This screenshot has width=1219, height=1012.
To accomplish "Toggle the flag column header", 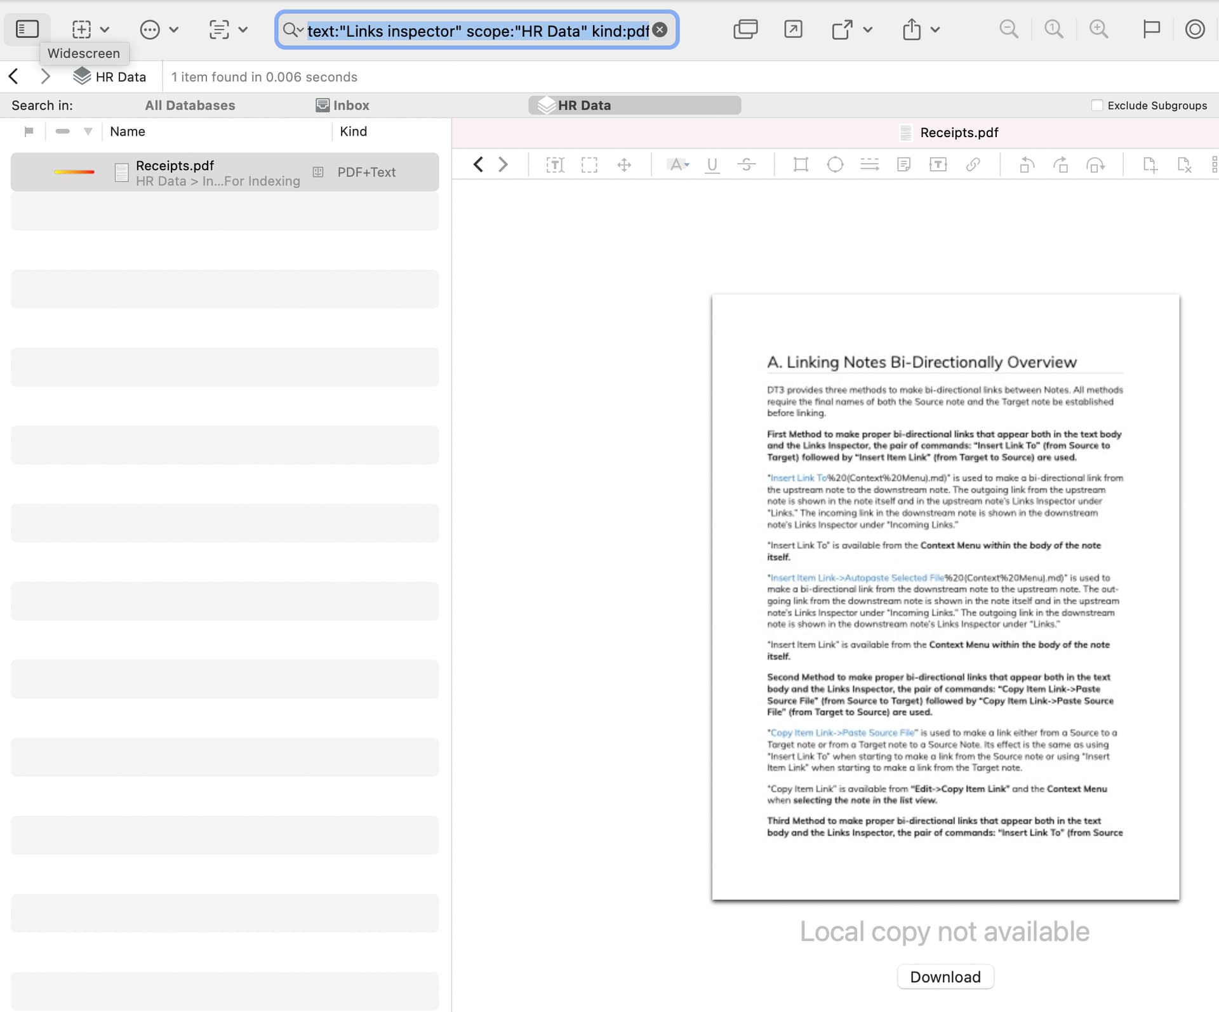I will point(29,131).
